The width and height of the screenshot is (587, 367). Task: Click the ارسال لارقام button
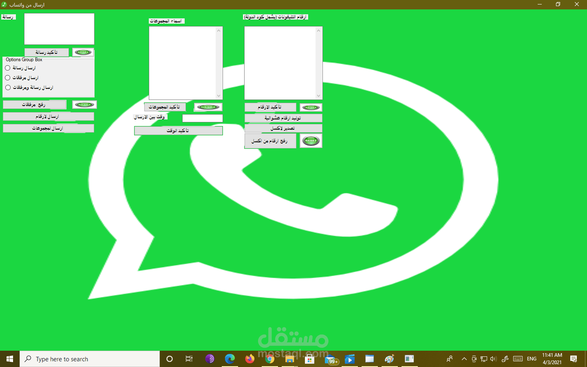pos(48,117)
